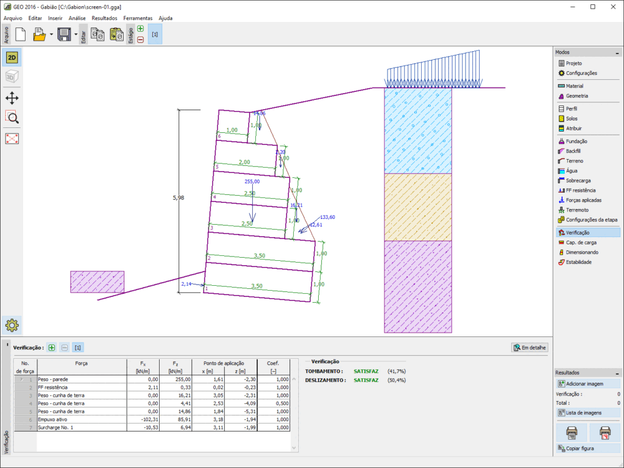Open the Inserir menu
Viewport: 624px width, 468px height.
[x=55, y=18]
